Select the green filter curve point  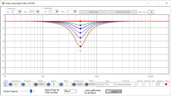click(x=81, y=25)
